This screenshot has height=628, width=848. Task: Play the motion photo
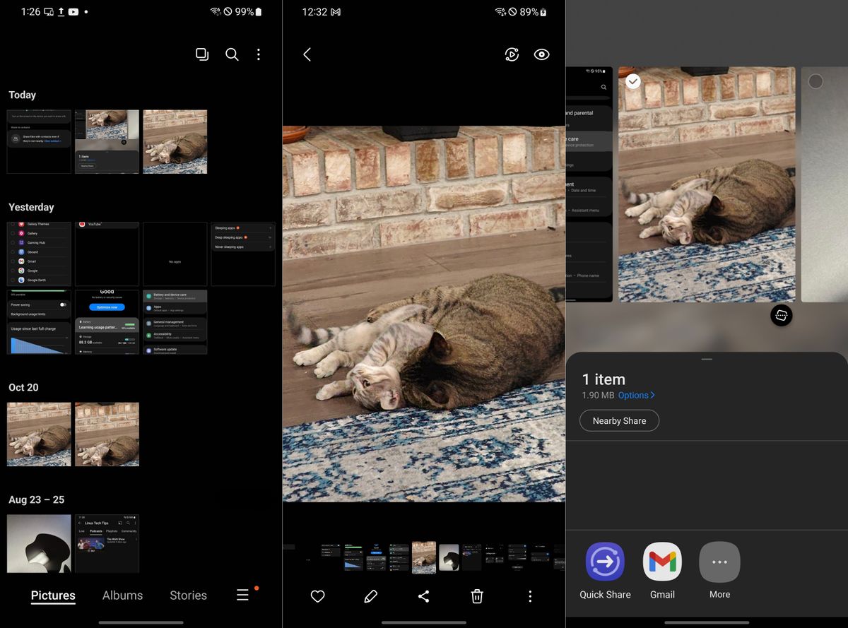(x=512, y=54)
